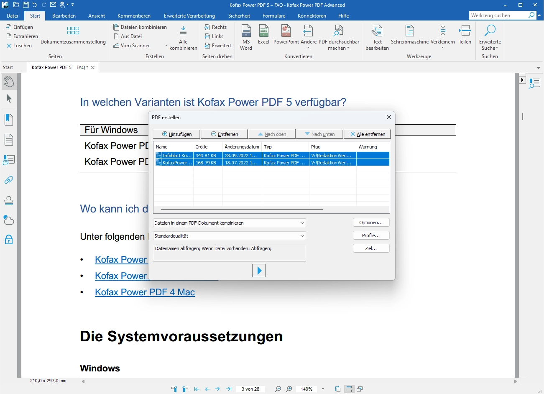Open the search panel icon at the right edge
Viewport: 544px width, 394px height.
tap(534, 83)
